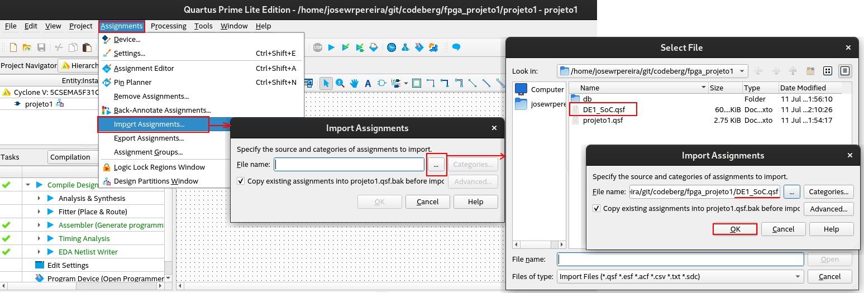Click the Stop Processing toolbar icon
The image size is (864, 293).
coord(318,47)
